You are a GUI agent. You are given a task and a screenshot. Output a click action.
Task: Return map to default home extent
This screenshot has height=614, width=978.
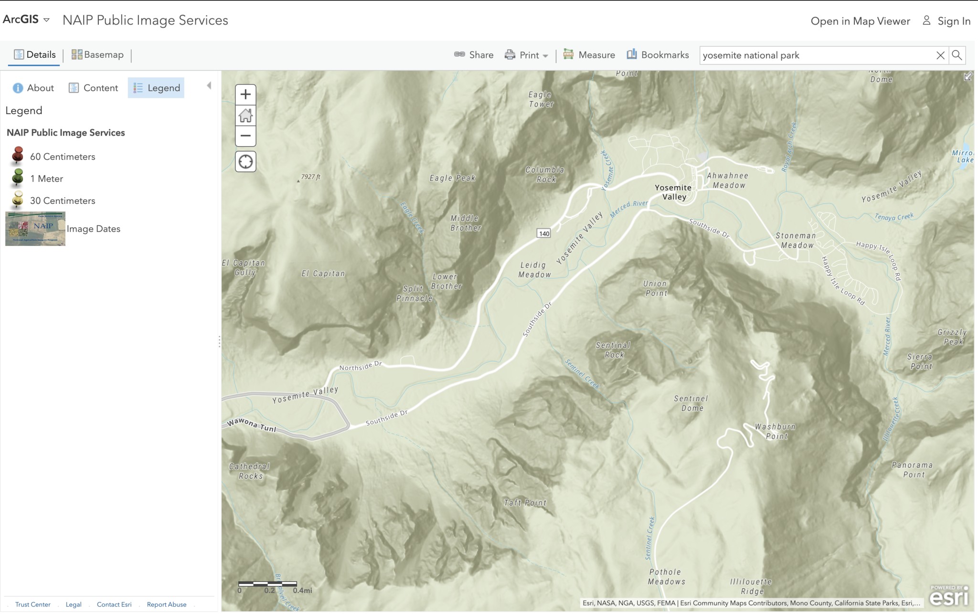pos(245,115)
